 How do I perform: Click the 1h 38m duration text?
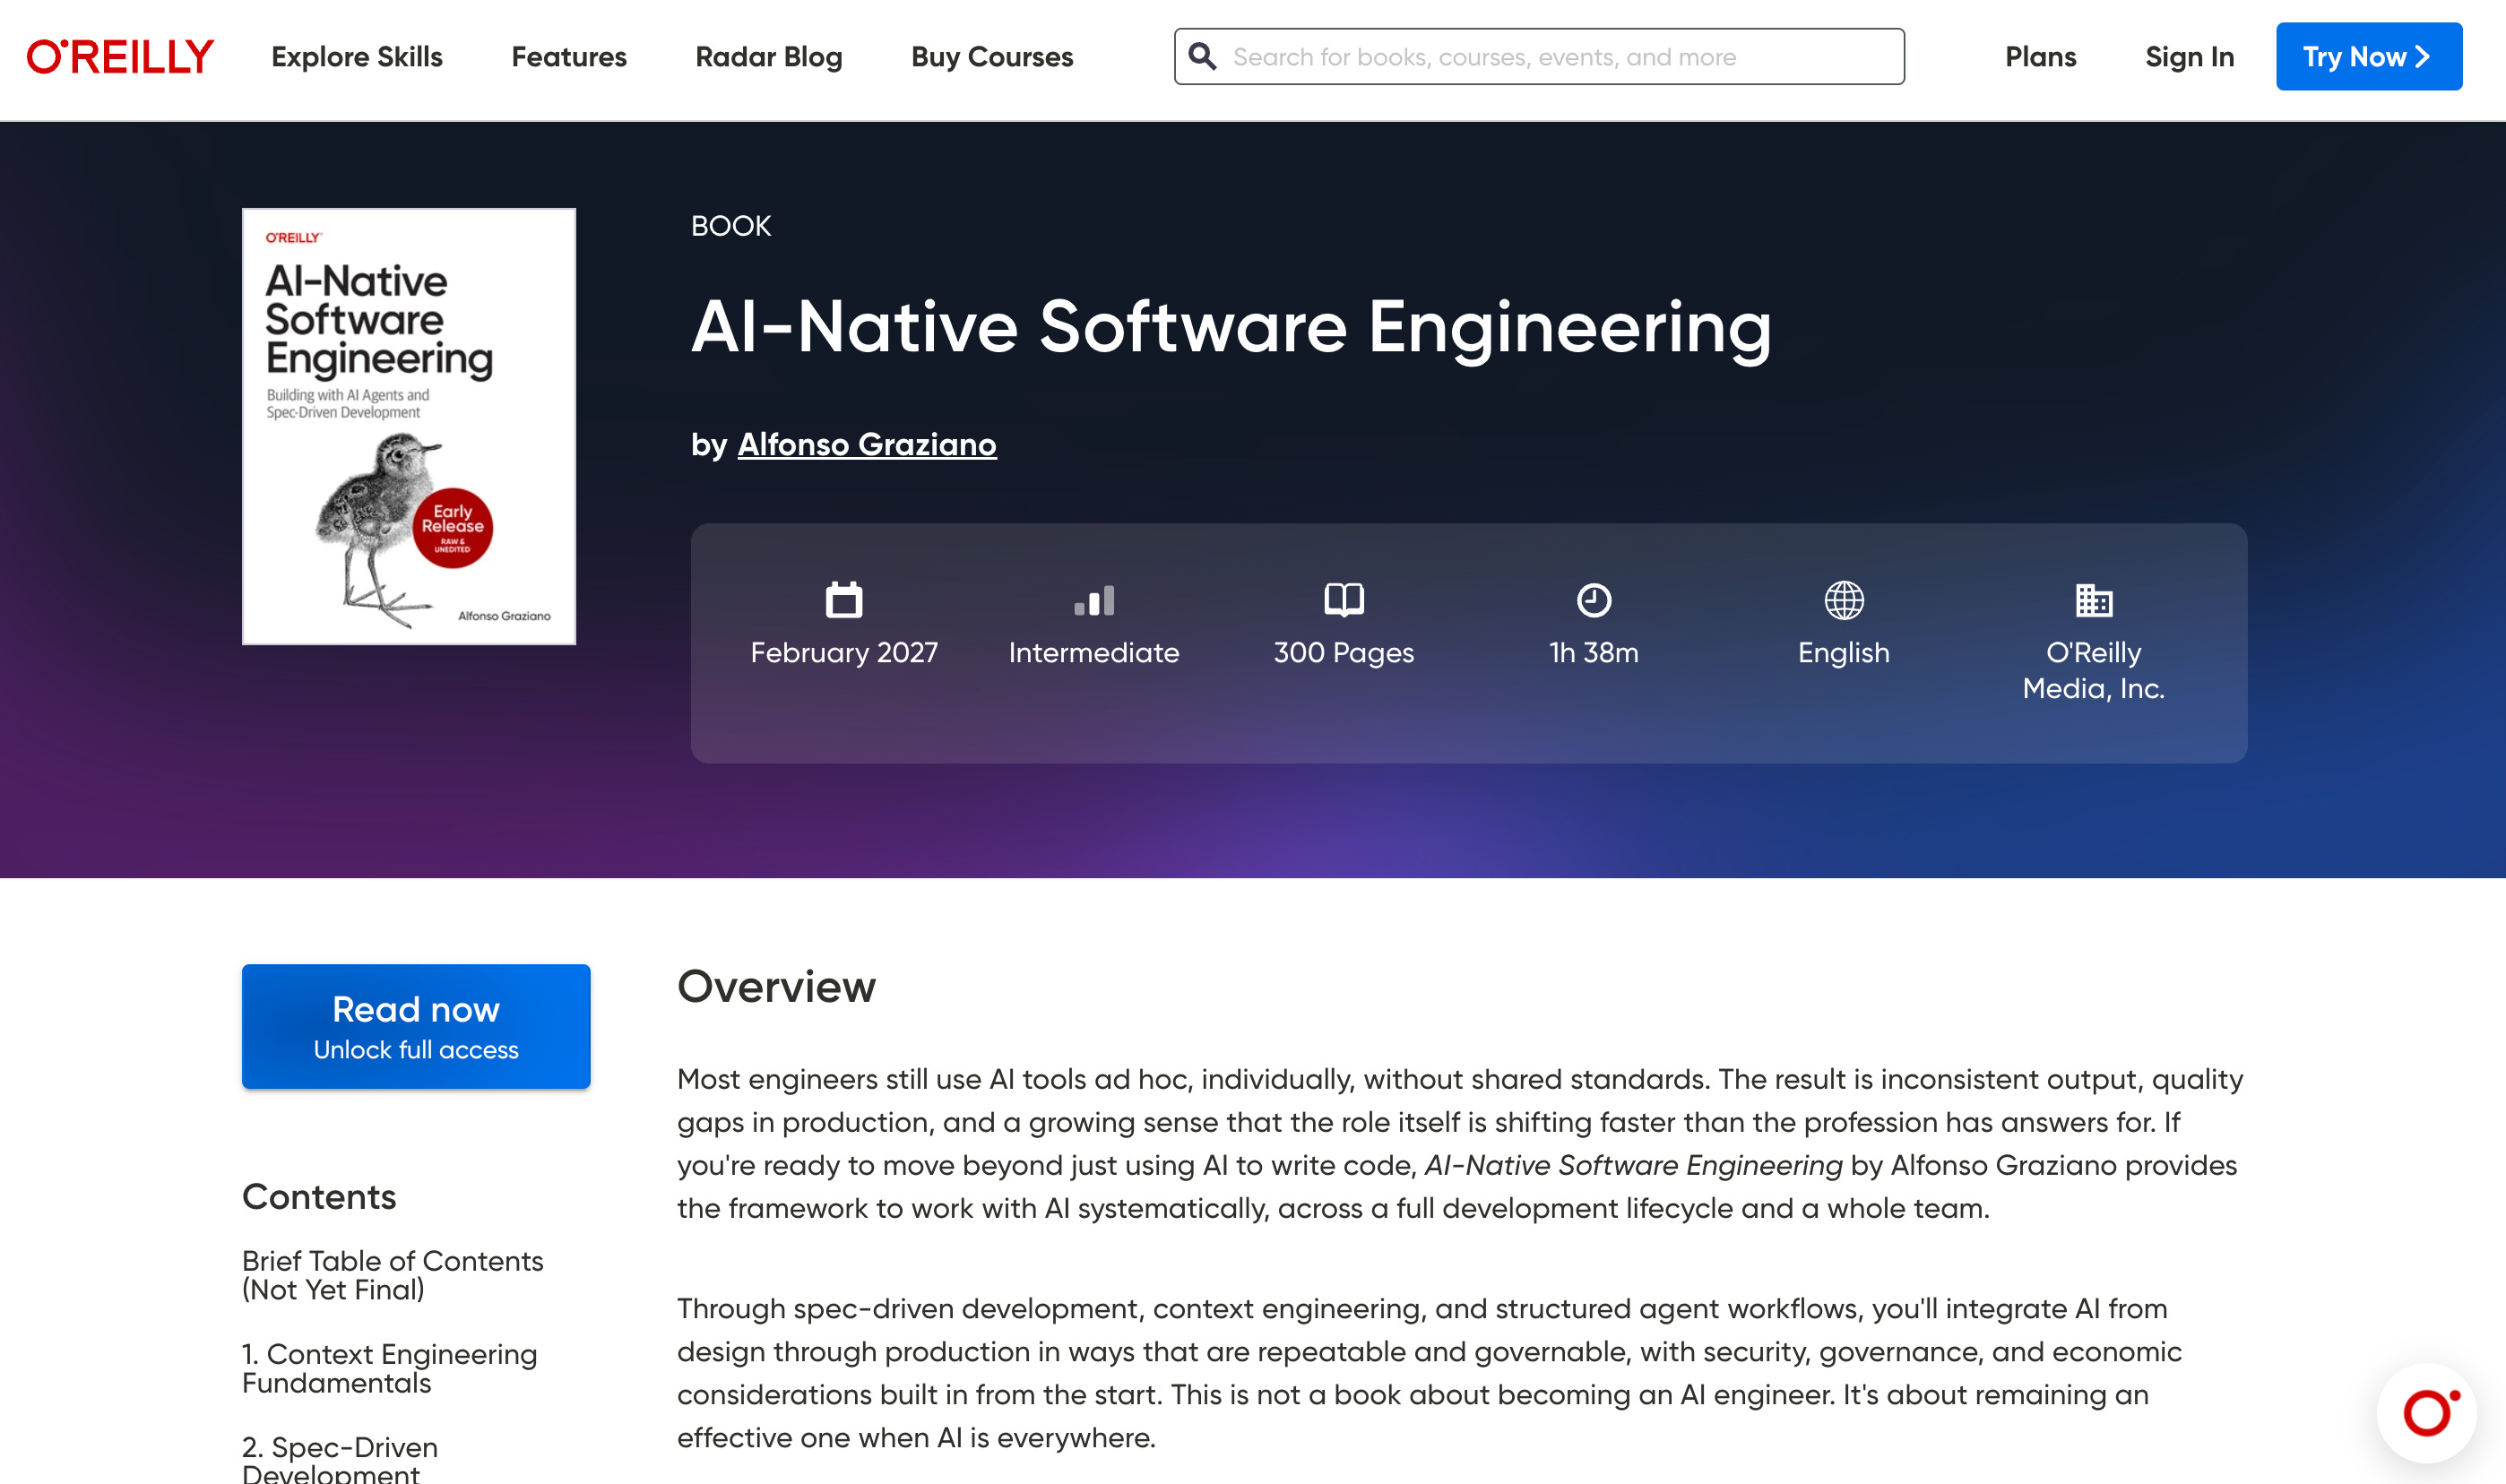coord(1594,653)
